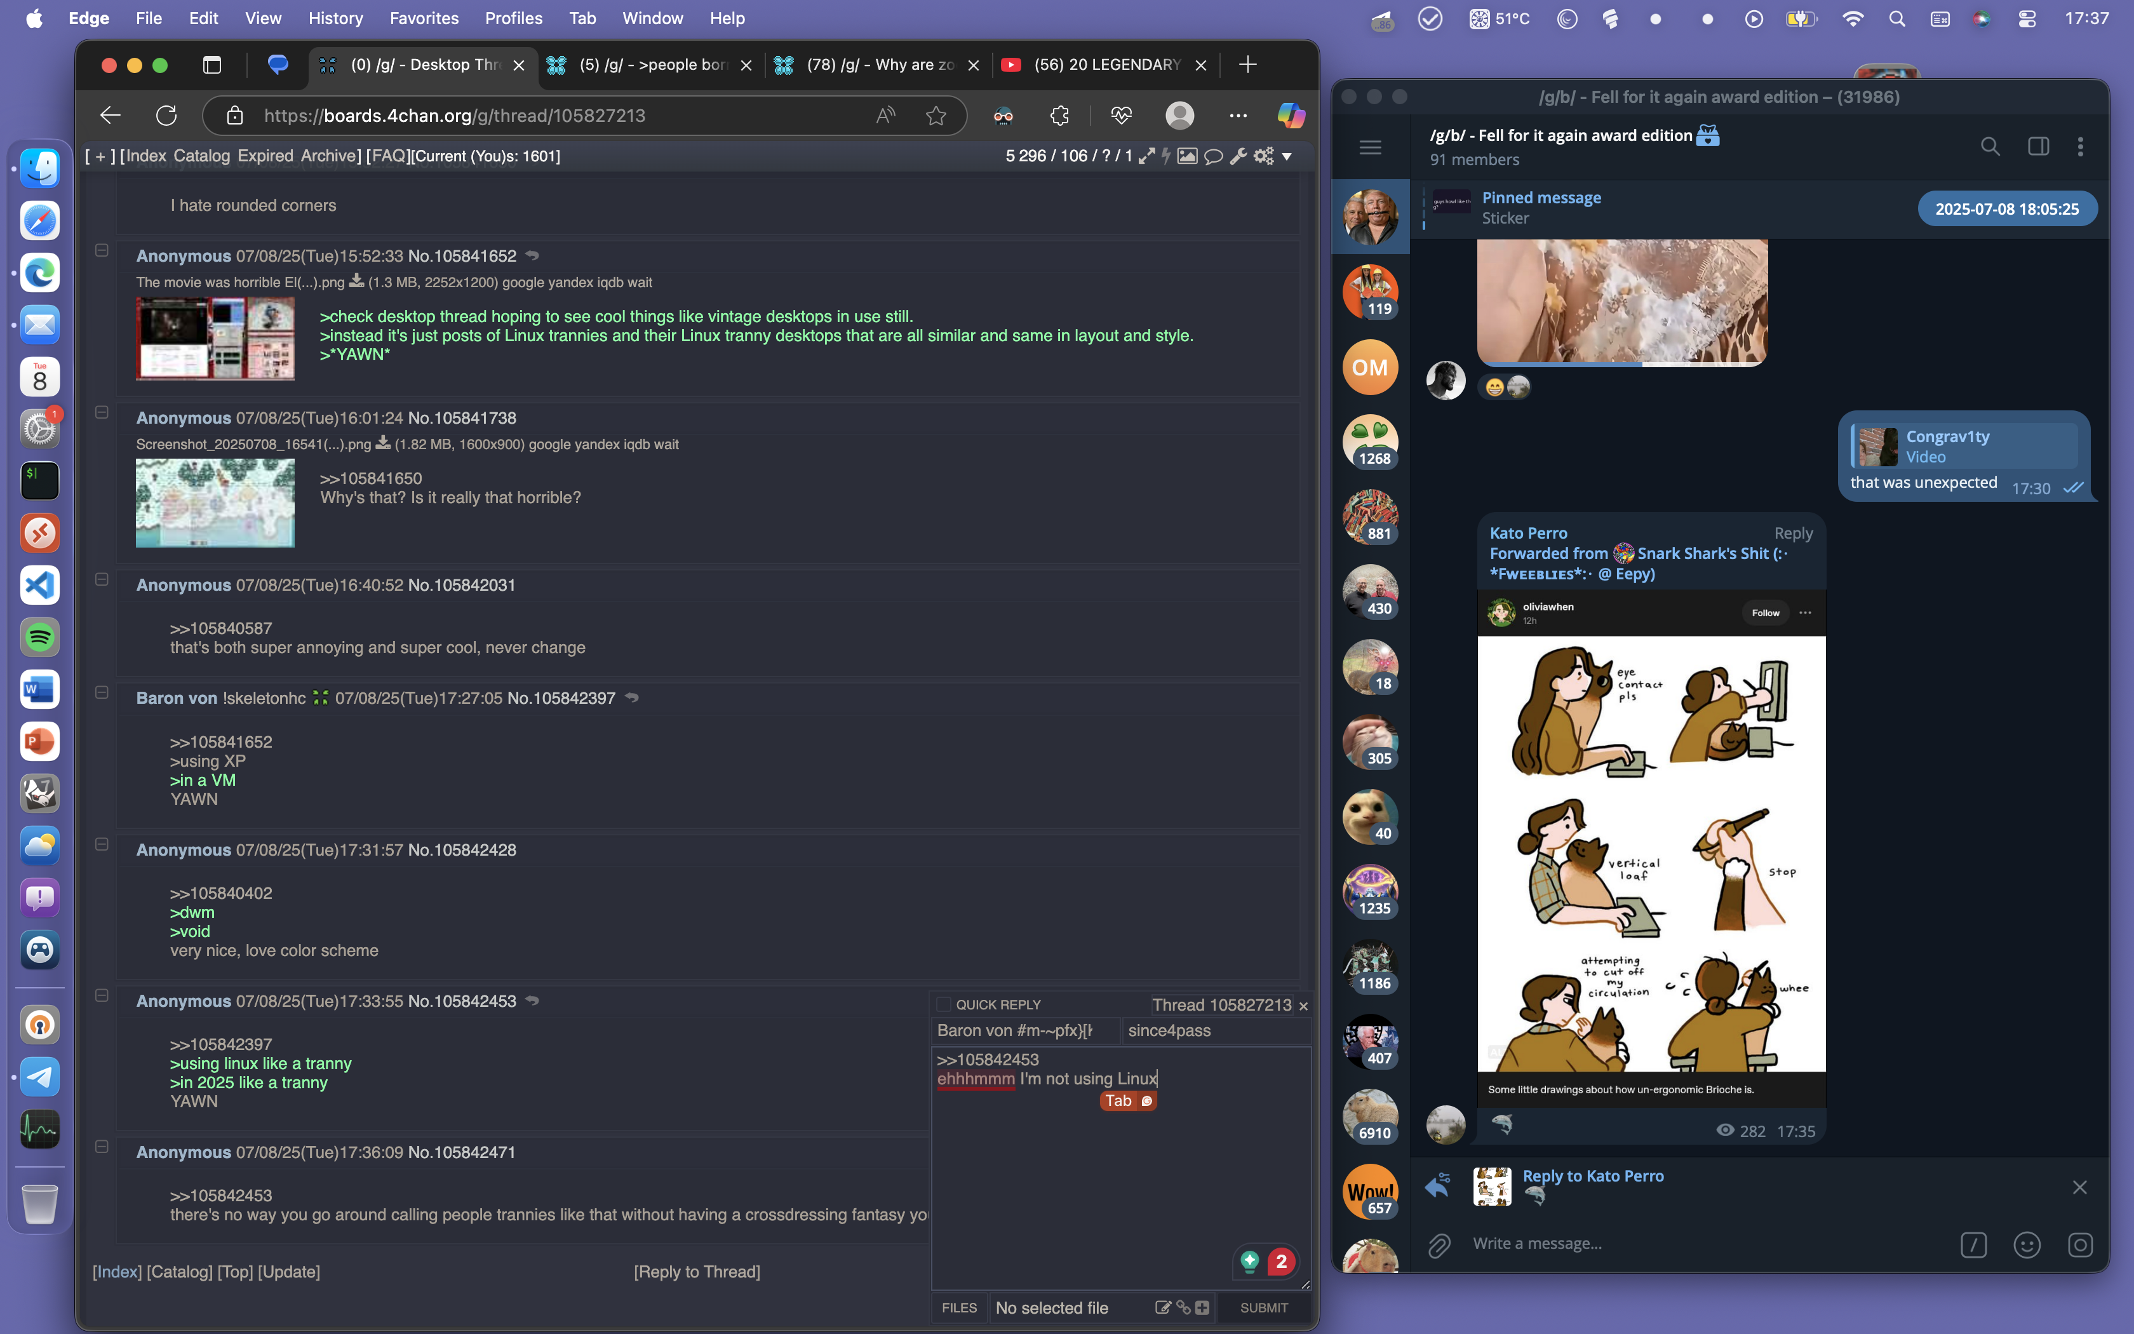This screenshot has width=2134, height=1334.
Task: Click the [Reply to Thread] link
Action: tap(697, 1271)
